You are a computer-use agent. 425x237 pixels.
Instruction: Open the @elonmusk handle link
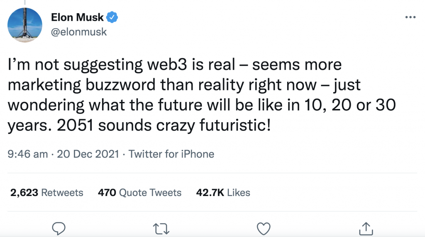[x=78, y=31]
